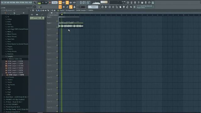Click the one-click recording microphone icon
The height and width of the screenshot is (113, 201).
(135, 3)
